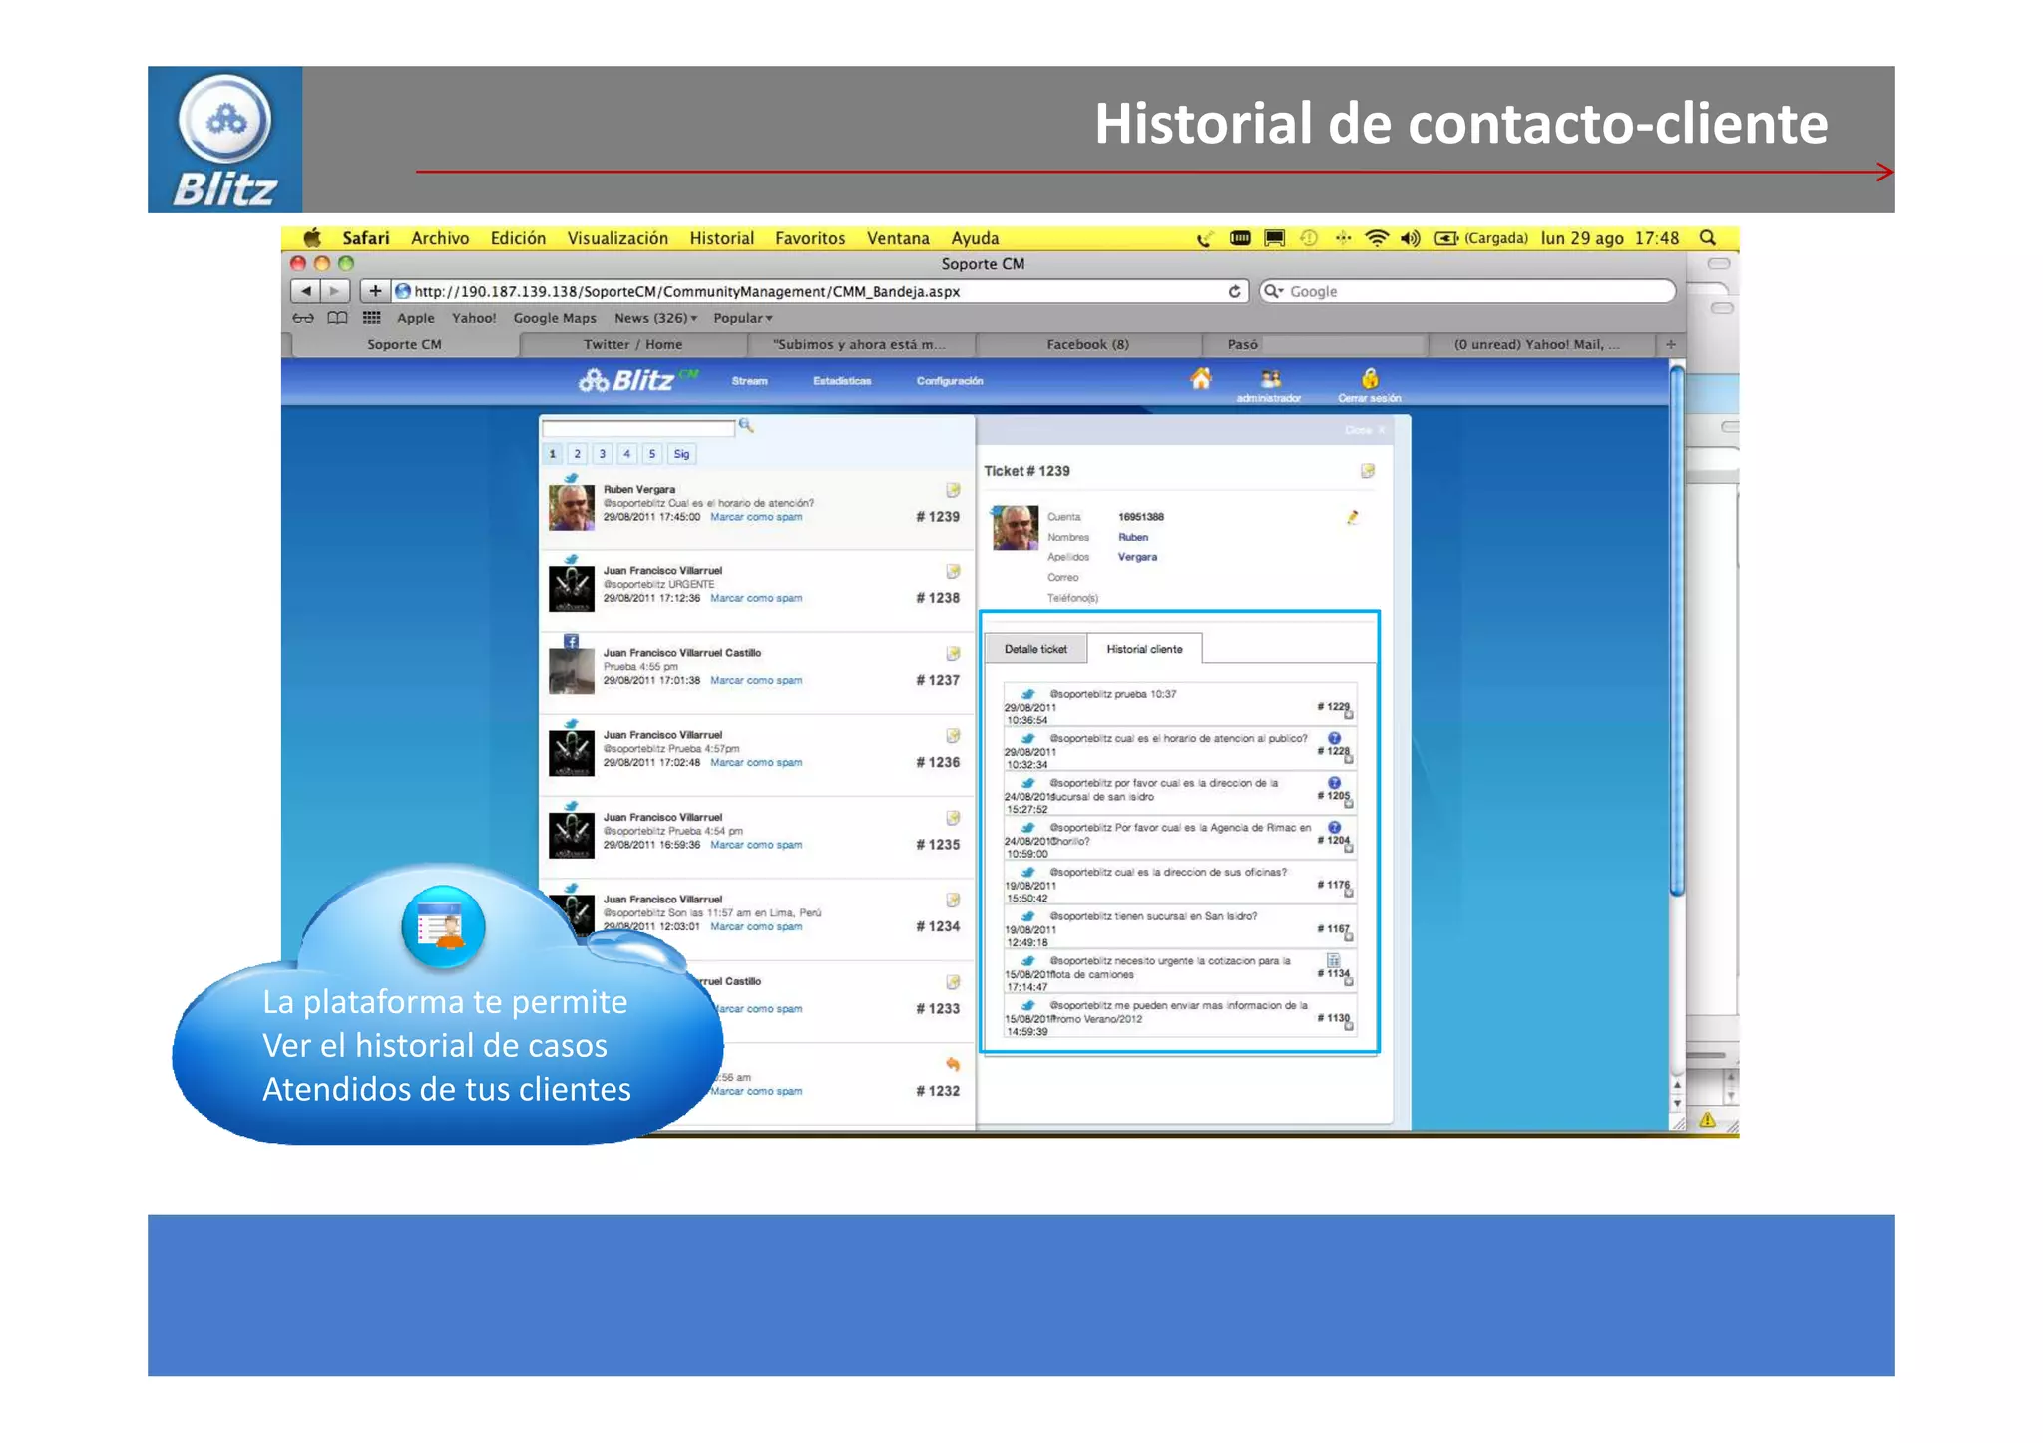The width and height of the screenshot is (2043, 1443).
Task: Open the note icon on ticket #1238 row
Action: [953, 571]
